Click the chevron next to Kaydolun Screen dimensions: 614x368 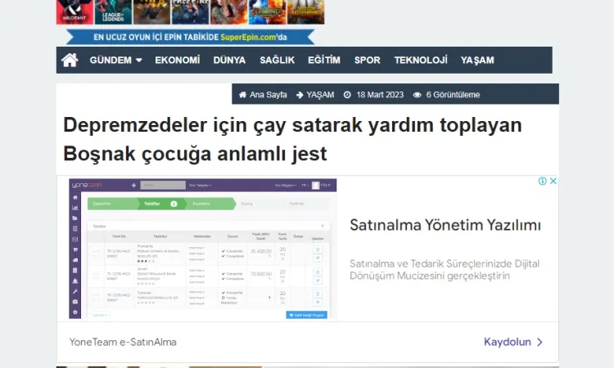point(540,342)
